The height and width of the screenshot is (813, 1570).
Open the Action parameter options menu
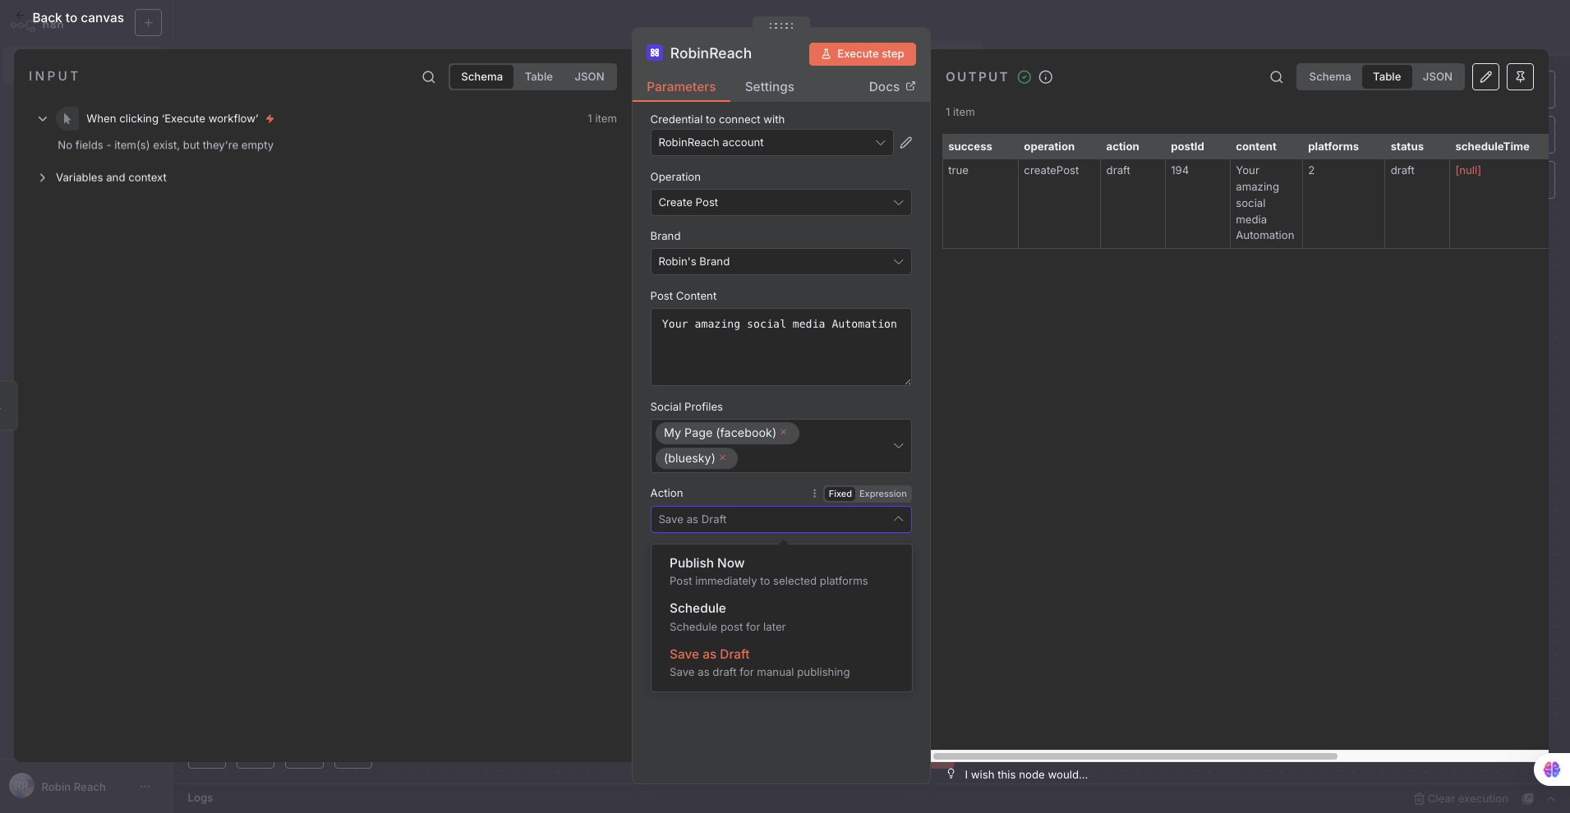pyautogui.click(x=814, y=494)
